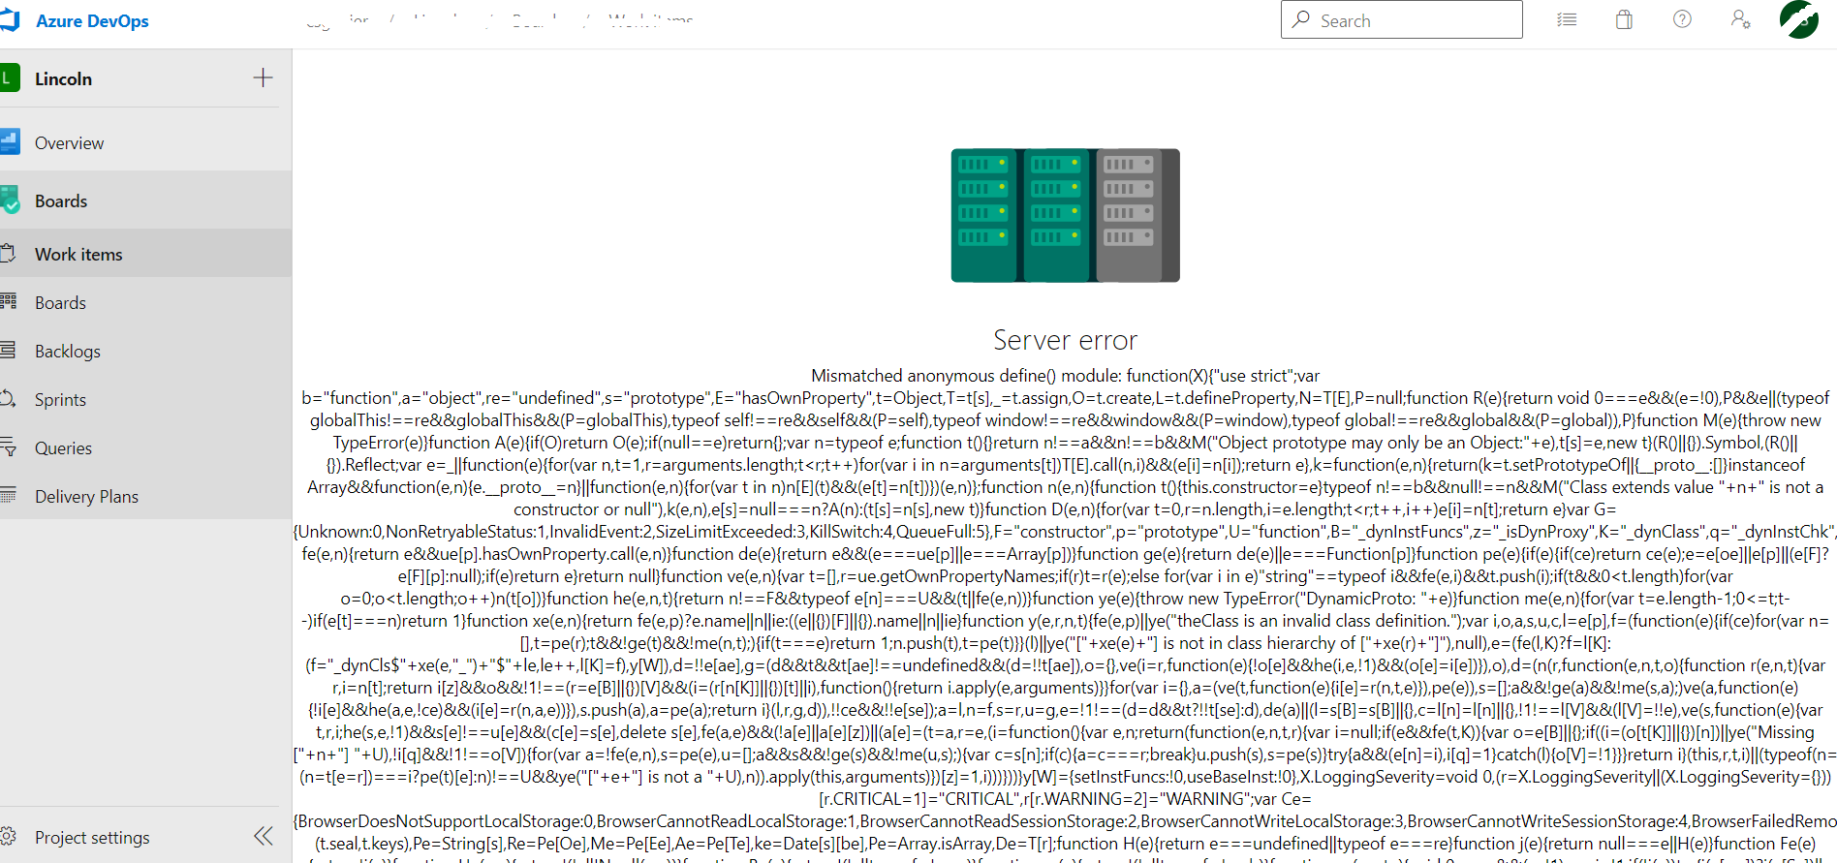Image resolution: width=1837 pixels, height=863 pixels.
Task: Open Queries in the sidebar
Action: [x=145, y=447]
